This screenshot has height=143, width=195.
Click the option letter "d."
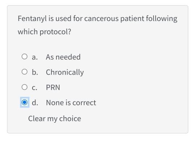(35, 102)
